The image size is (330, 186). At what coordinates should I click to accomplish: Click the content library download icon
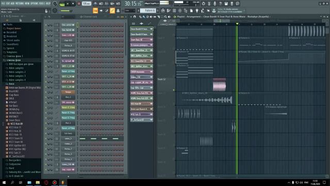pos(214,10)
